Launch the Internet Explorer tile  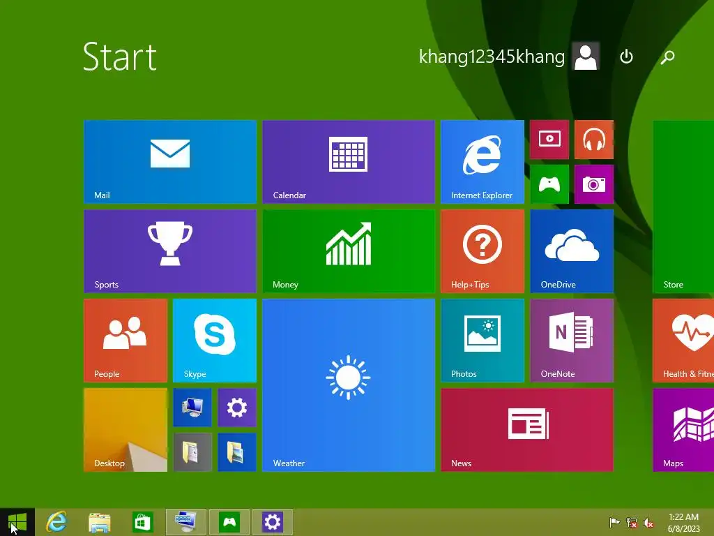[483, 162]
